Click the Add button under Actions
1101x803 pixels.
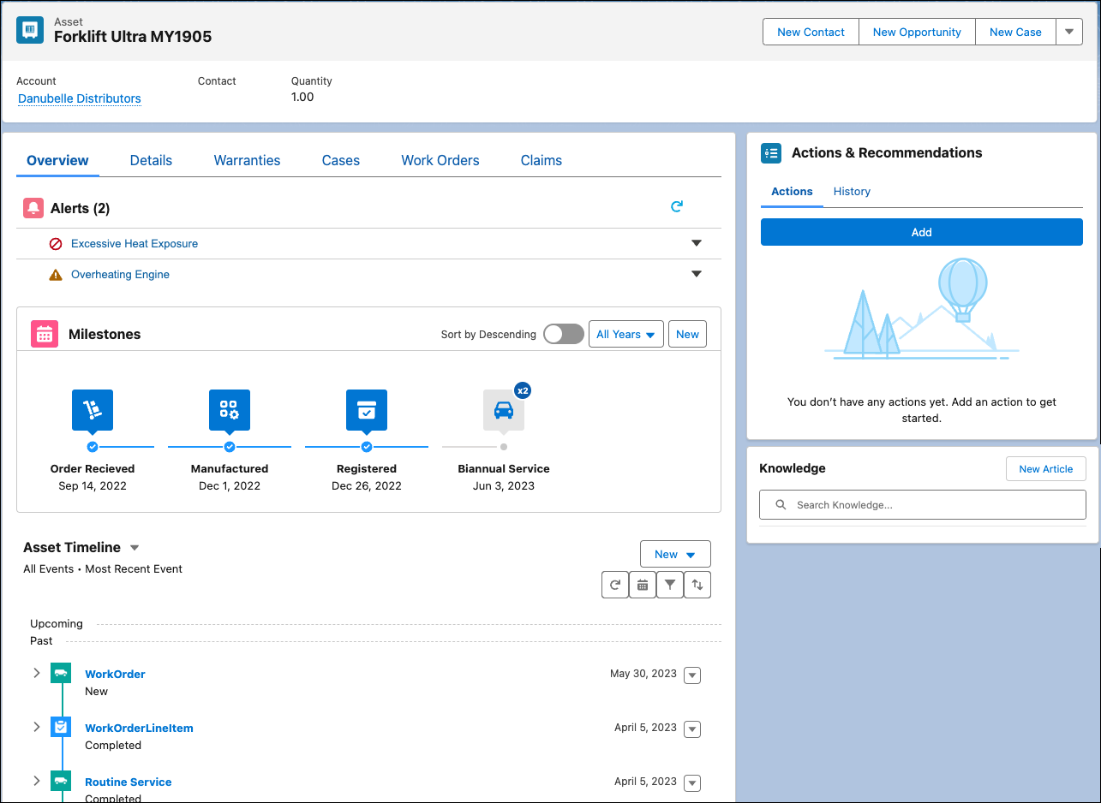coord(921,231)
